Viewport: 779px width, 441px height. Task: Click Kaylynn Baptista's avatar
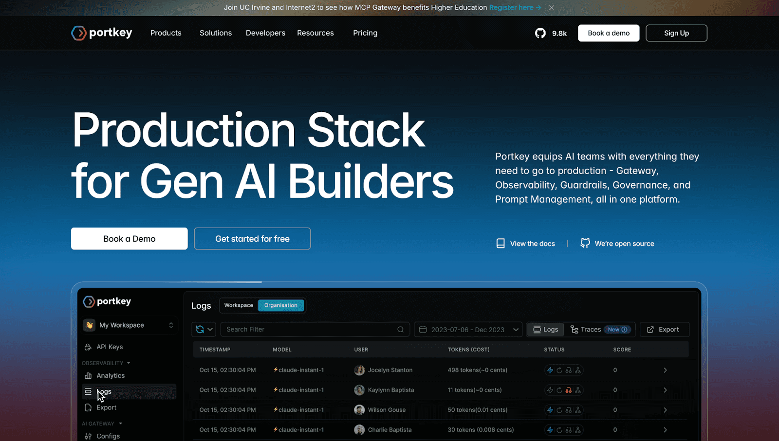359,390
